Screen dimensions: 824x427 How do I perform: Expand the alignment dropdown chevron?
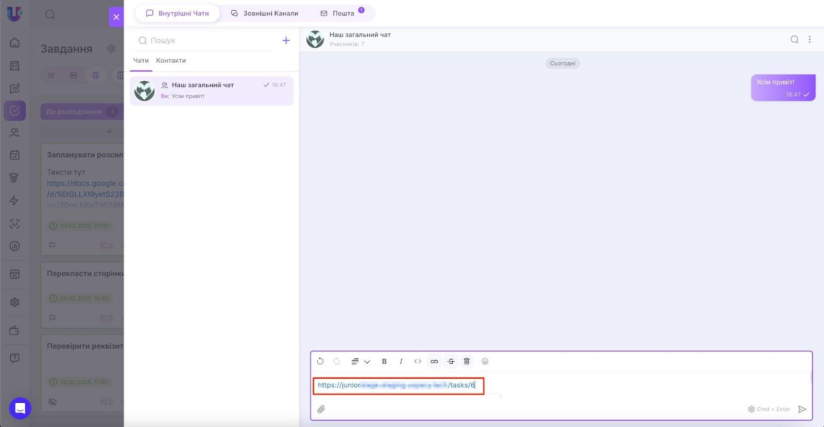point(367,362)
